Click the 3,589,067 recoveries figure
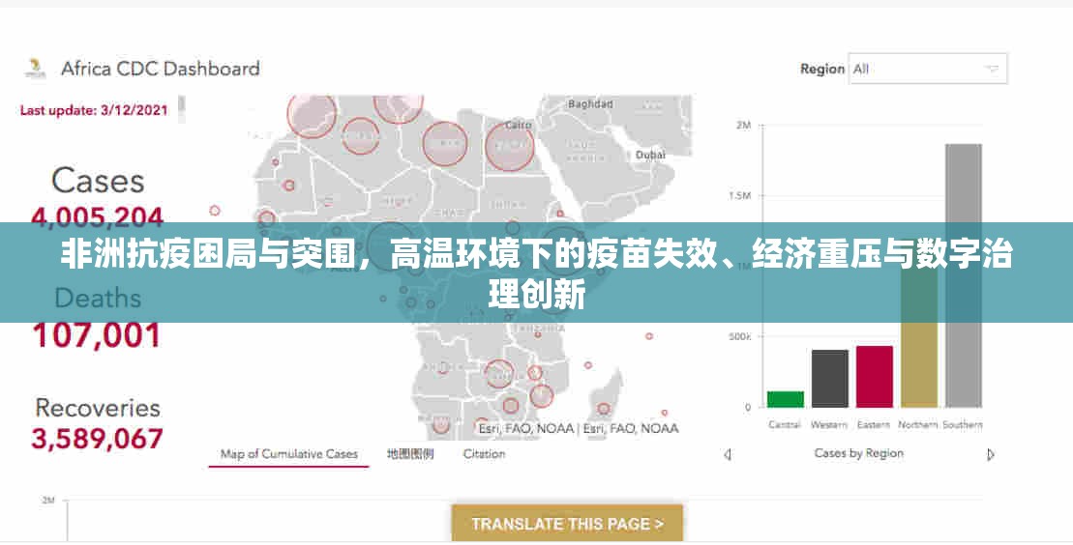The image size is (1073, 545). [97, 439]
